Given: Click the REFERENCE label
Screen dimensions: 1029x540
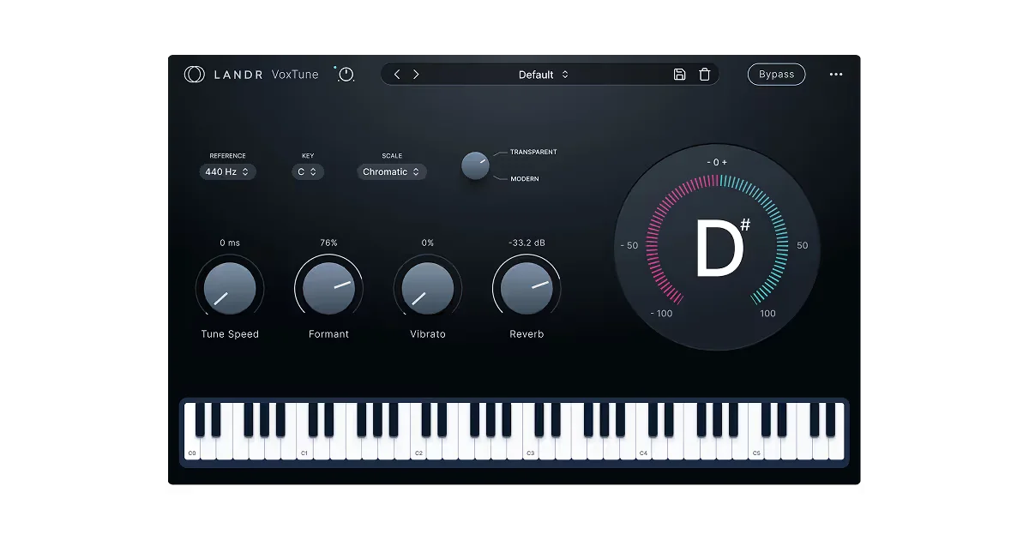Looking at the screenshot, I should coord(227,156).
